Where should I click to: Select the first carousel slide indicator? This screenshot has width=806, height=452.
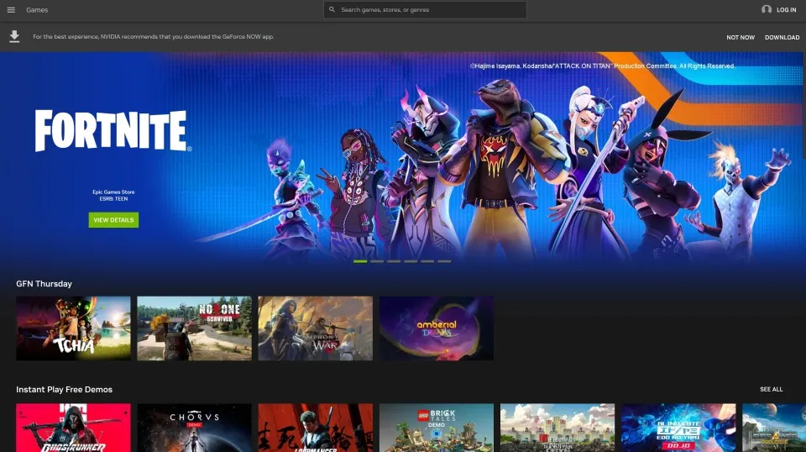point(360,261)
